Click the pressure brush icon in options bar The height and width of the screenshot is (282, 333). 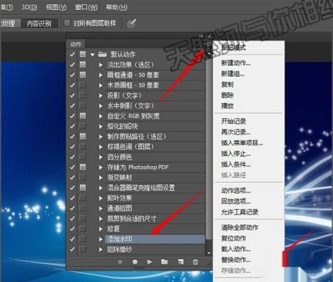pos(132,23)
